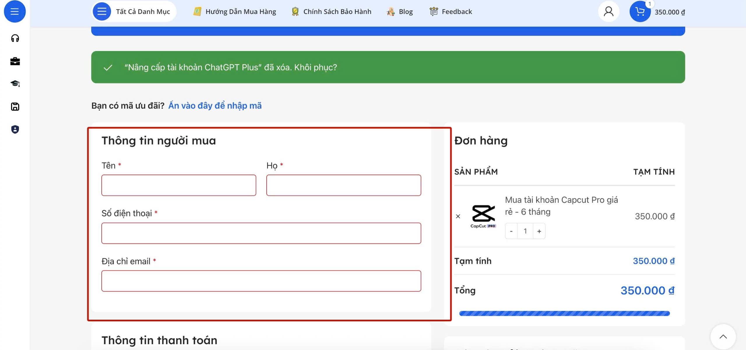The image size is (746, 350).
Task: Click the Thông tin người mua heading
Action: coord(159,141)
